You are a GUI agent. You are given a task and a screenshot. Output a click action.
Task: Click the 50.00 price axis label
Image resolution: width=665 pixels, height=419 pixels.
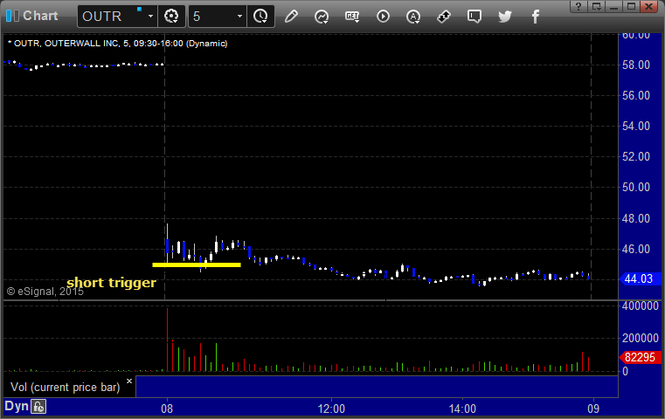[636, 187]
